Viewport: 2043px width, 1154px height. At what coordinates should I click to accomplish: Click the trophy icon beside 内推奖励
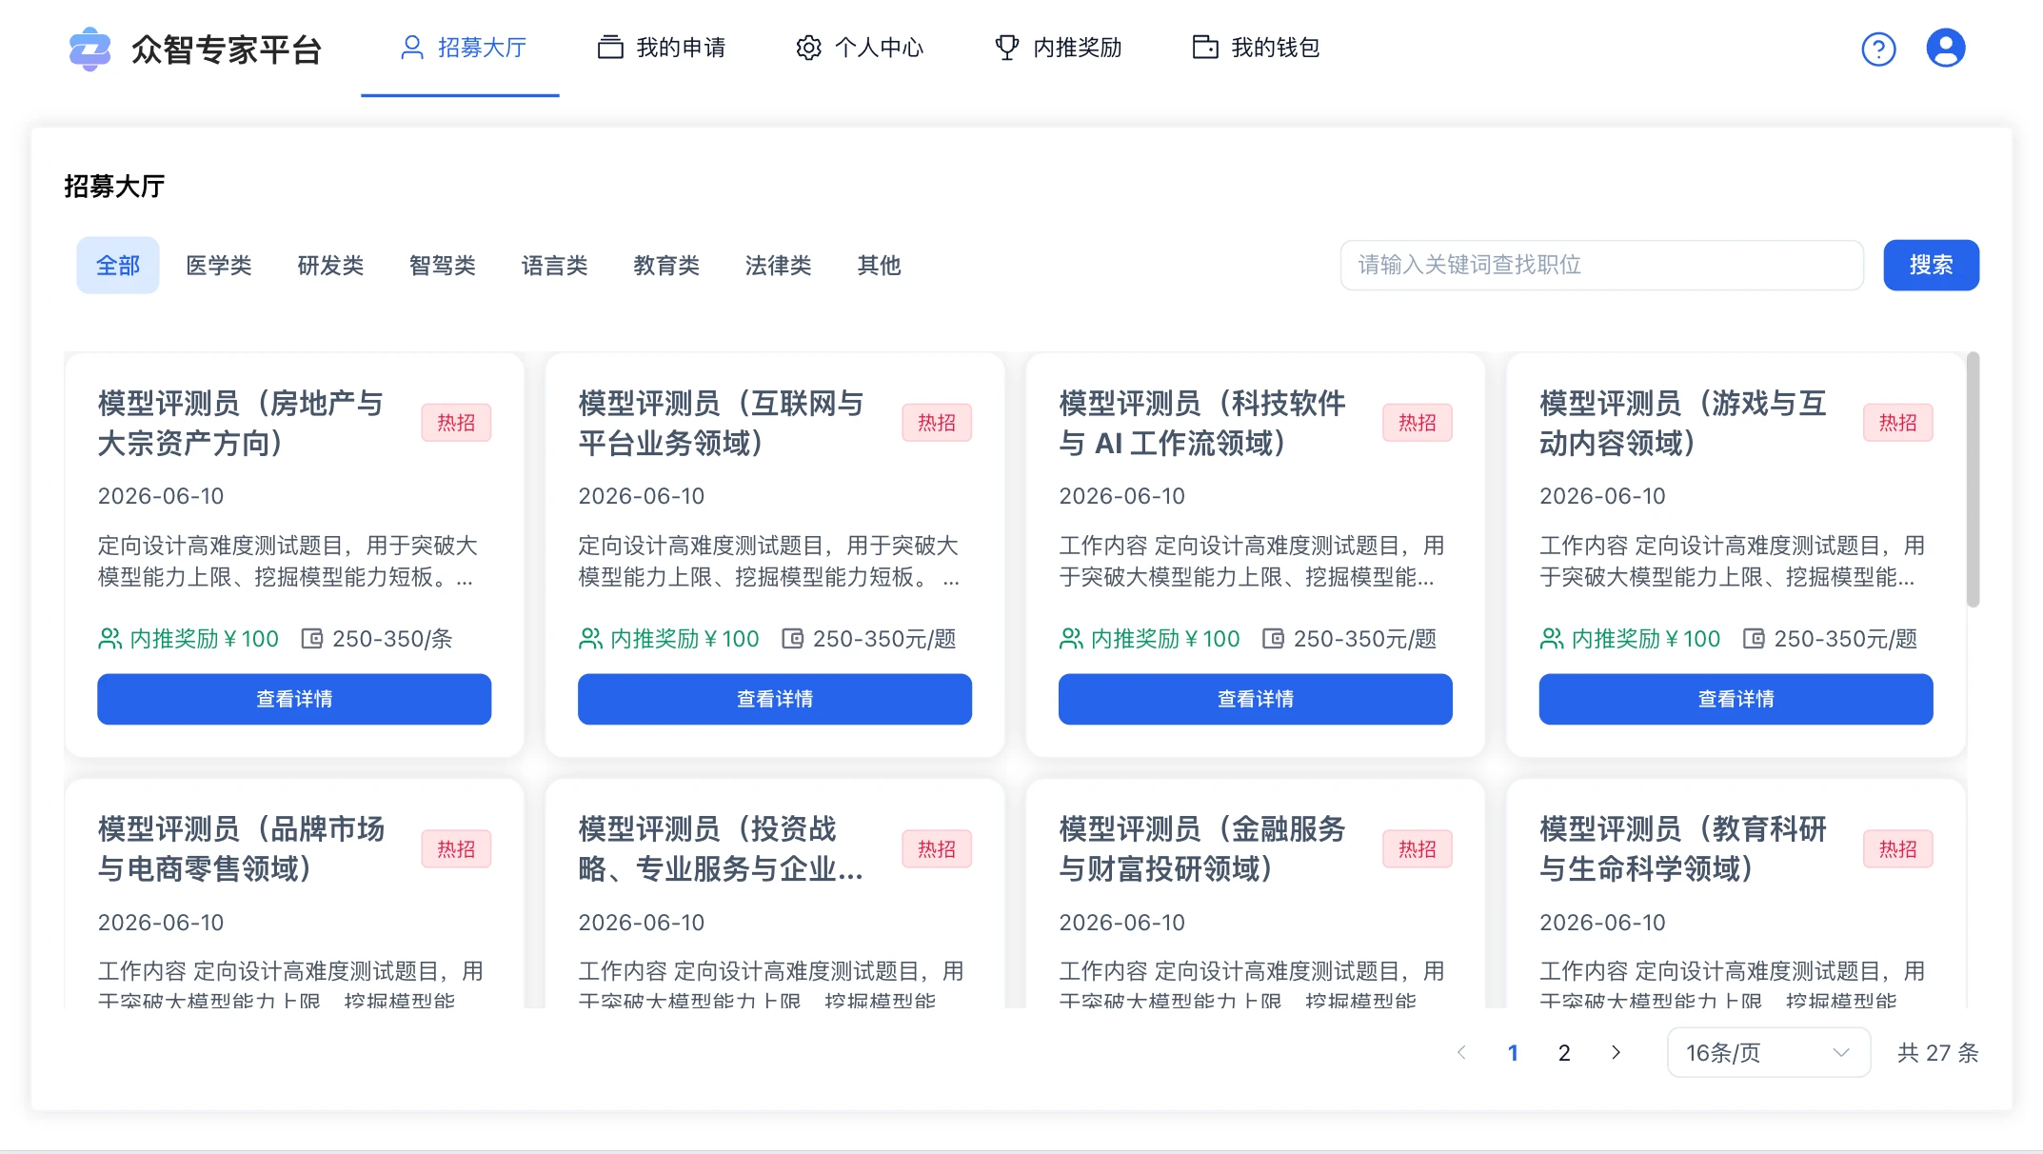[1006, 48]
